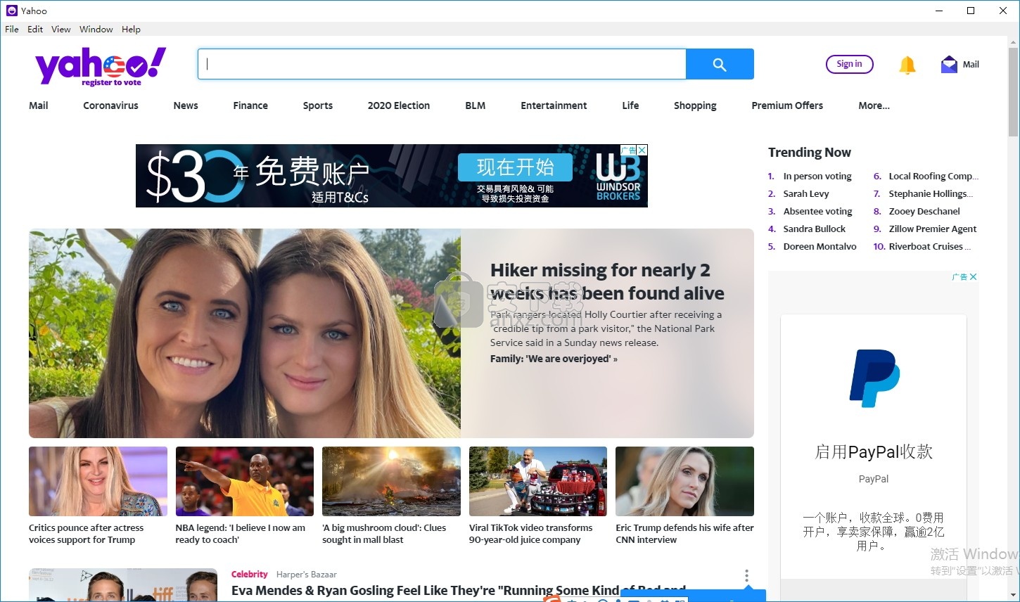Click the PayPal logo in sidebar ad

(x=874, y=378)
